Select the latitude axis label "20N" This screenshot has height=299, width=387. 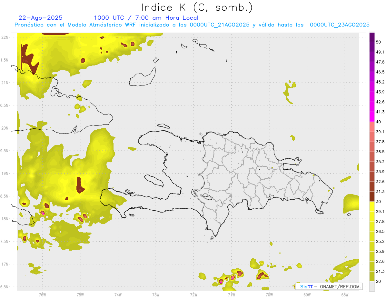coord(5,128)
